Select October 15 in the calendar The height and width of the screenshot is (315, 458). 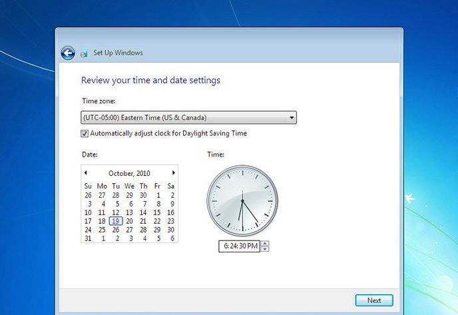pos(157,212)
